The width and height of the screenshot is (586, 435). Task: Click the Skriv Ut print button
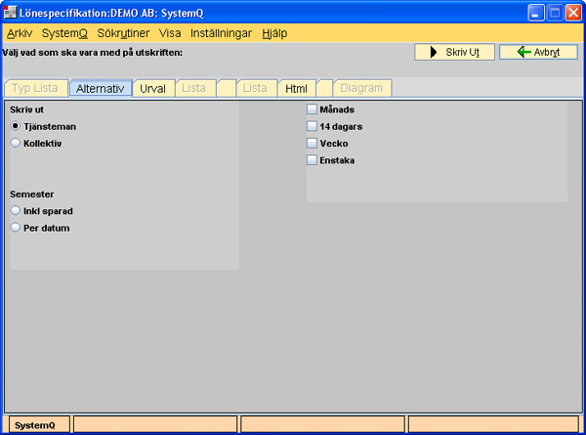[454, 52]
